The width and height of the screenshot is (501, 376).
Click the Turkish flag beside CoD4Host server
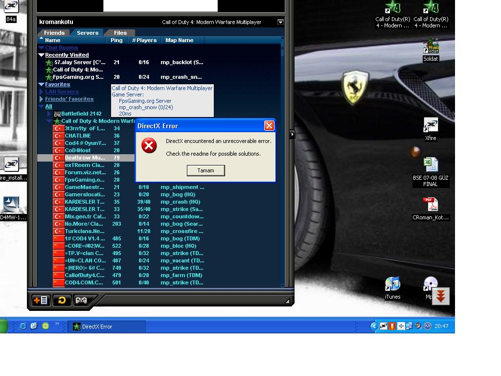coord(59,150)
